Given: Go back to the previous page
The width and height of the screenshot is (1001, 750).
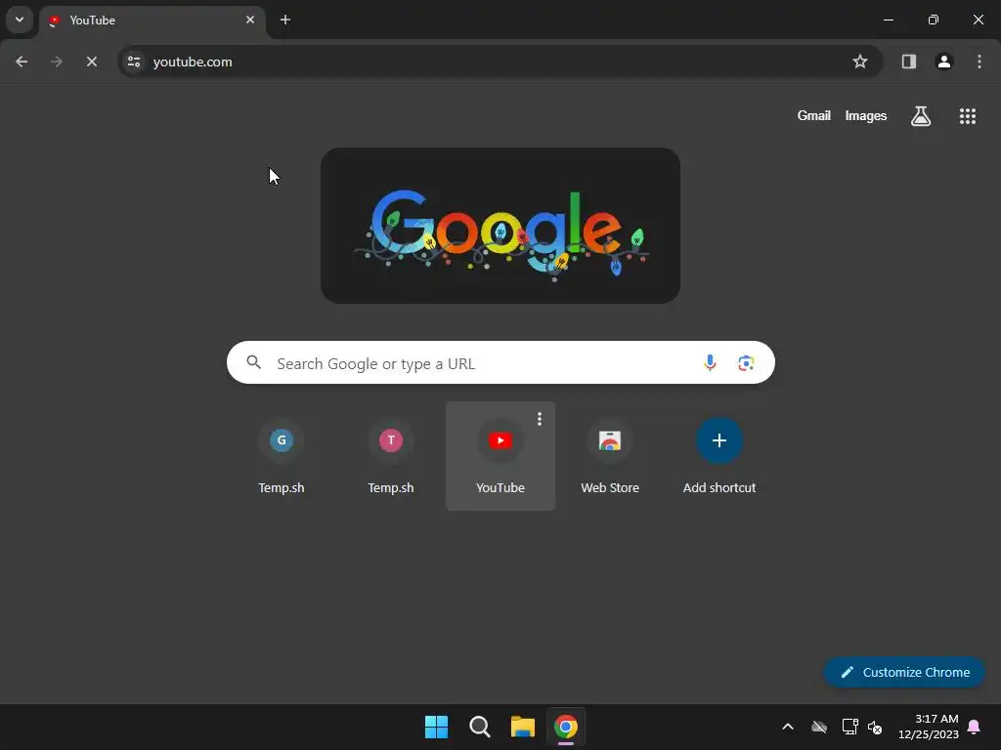Looking at the screenshot, I should (22, 62).
